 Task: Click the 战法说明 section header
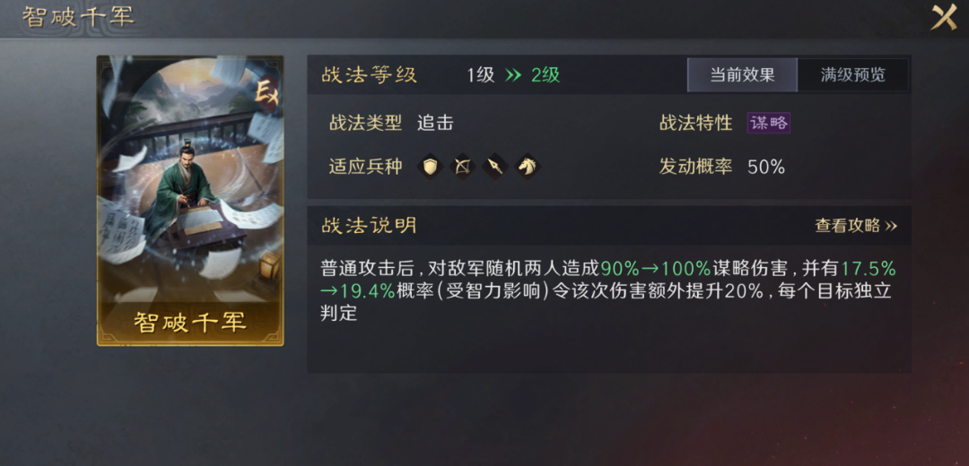(369, 225)
